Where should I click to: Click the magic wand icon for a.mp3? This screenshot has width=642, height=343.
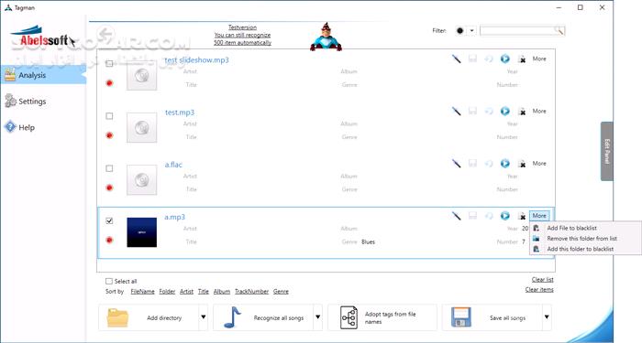tap(456, 216)
